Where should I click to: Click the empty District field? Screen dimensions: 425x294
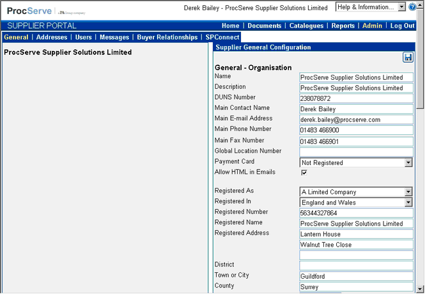click(x=356, y=265)
